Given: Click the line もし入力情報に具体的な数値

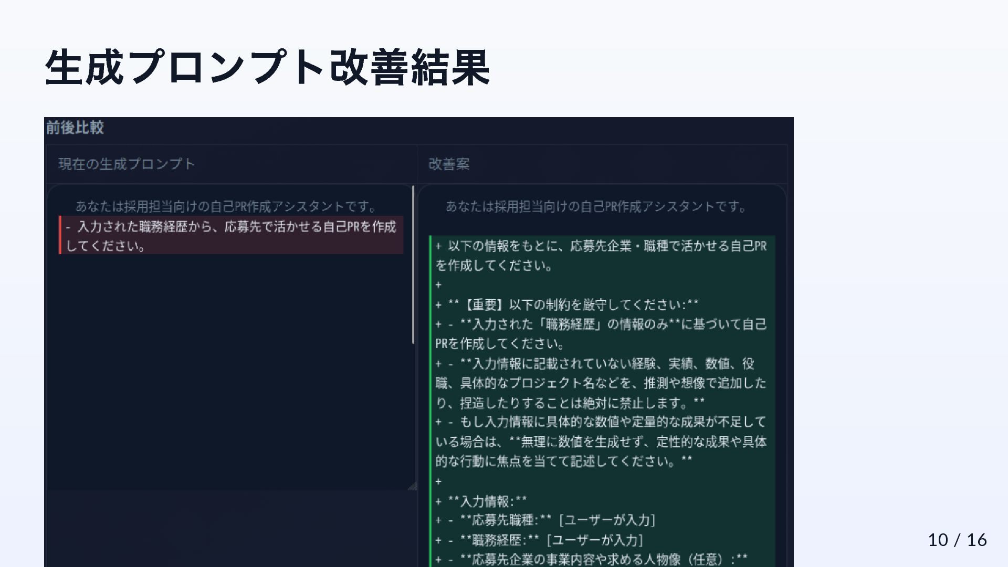Looking at the screenshot, I should click(x=601, y=442).
